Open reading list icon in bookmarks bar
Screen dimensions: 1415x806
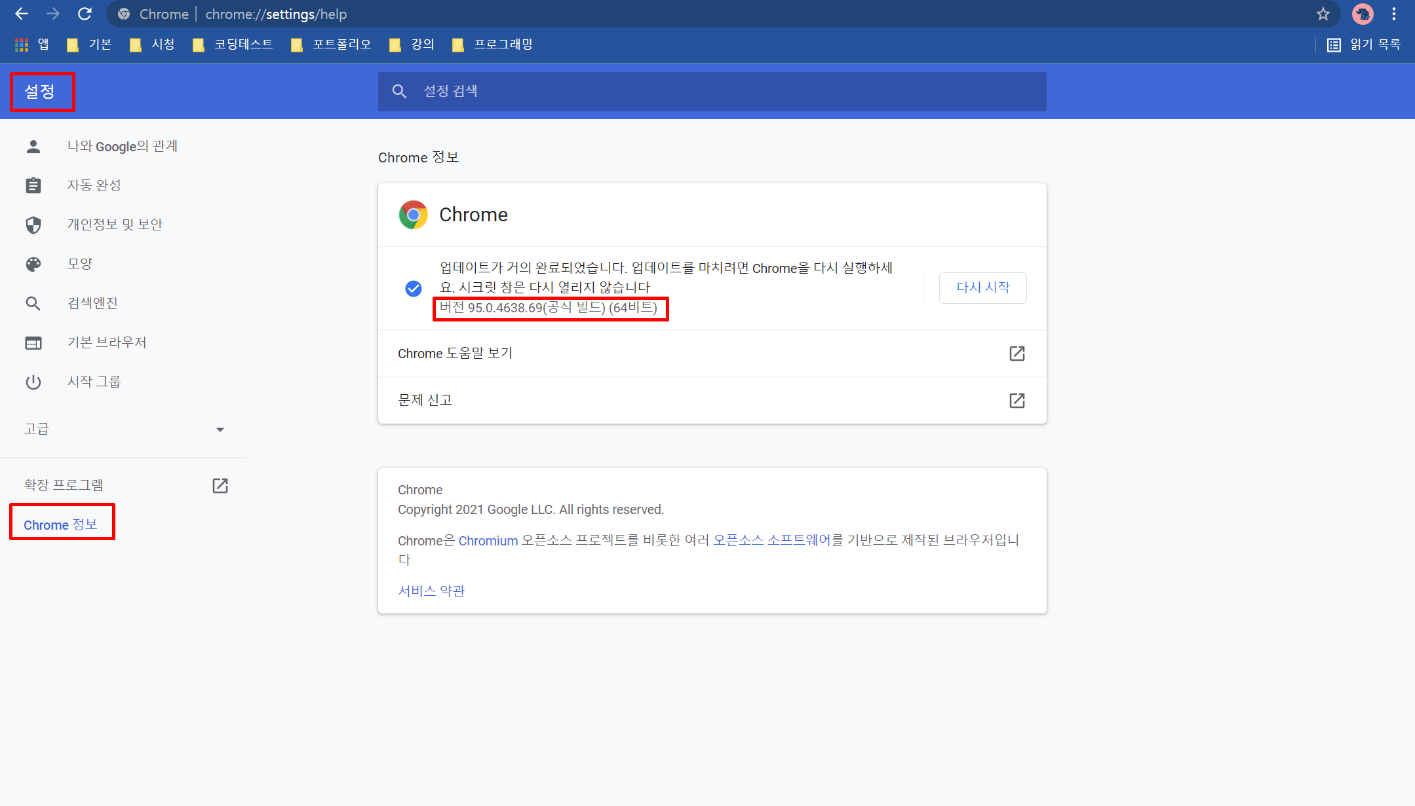[x=1334, y=45]
